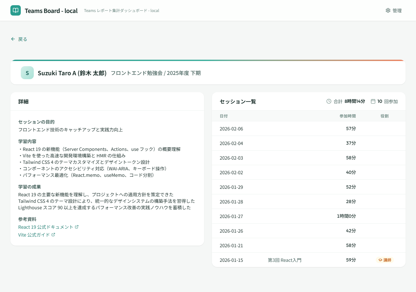416x292 pixels.
Task: Select the 第3回 React入門 session entry
Action: [x=284, y=260]
